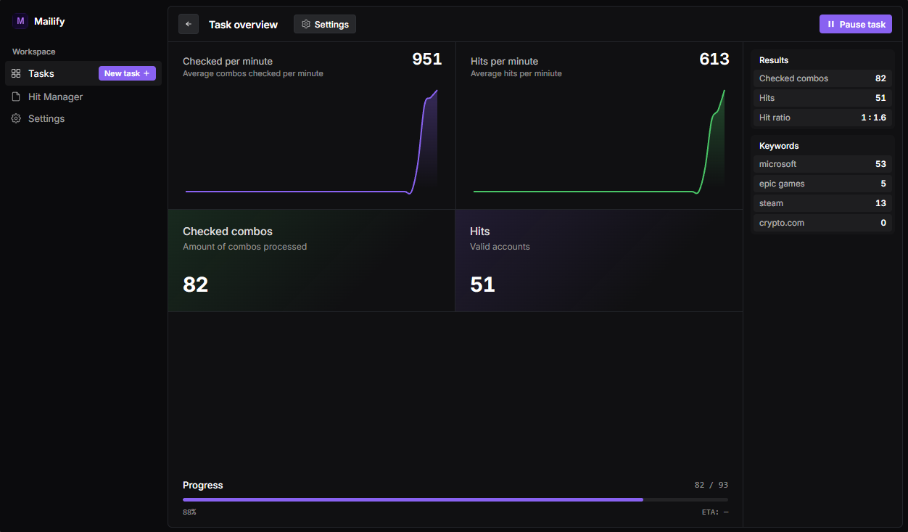The height and width of the screenshot is (532, 908).
Task: Select the microsoft keyword row
Action: tap(822, 164)
